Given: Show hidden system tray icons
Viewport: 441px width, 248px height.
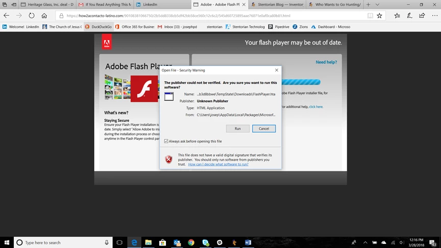Looking at the screenshot, I should click(x=365, y=242).
